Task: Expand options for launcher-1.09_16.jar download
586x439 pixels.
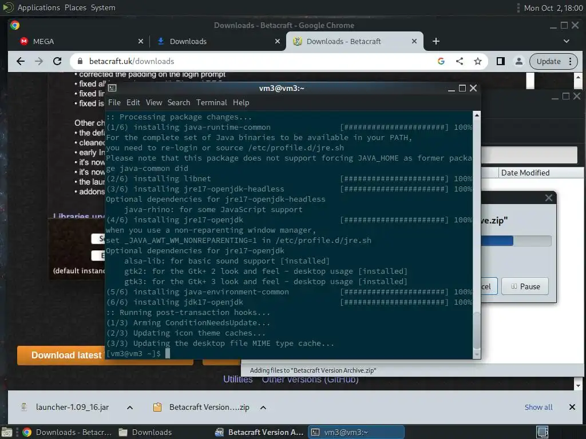Action: tap(130, 407)
